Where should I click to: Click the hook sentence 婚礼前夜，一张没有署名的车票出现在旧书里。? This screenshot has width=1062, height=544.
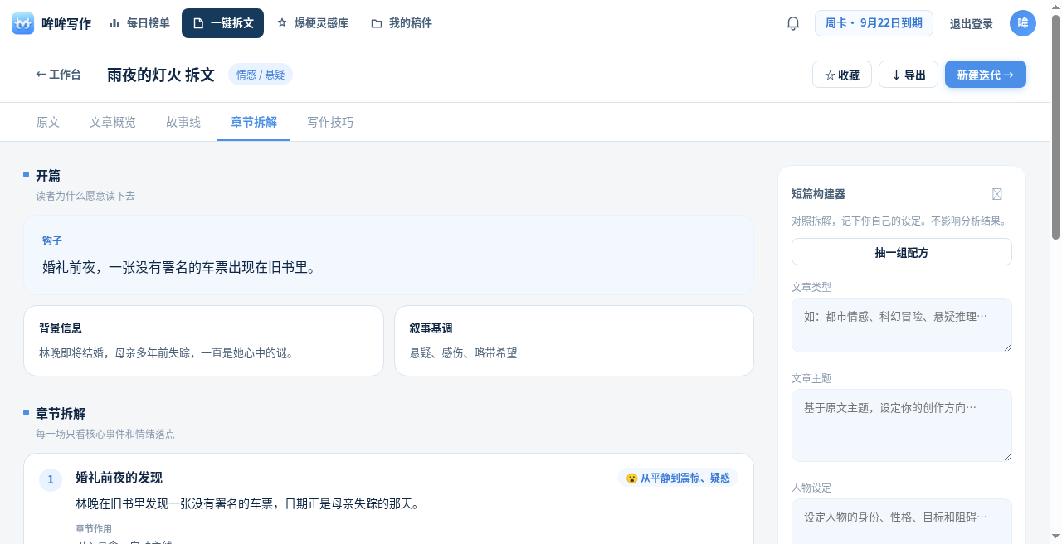pos(179,267)
